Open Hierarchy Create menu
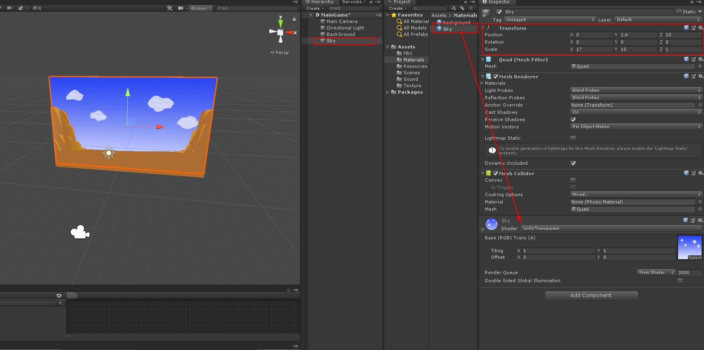This screenshot has width=704, height=350. (x=315, y=8)
